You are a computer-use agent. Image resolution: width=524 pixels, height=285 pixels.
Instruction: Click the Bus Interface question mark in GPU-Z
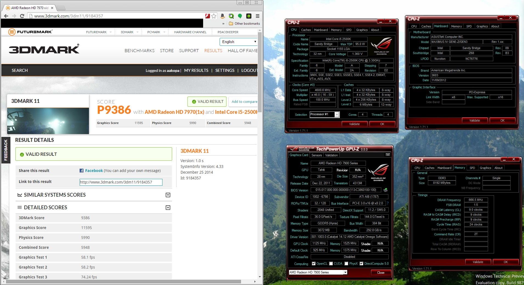tap(388, 203)
